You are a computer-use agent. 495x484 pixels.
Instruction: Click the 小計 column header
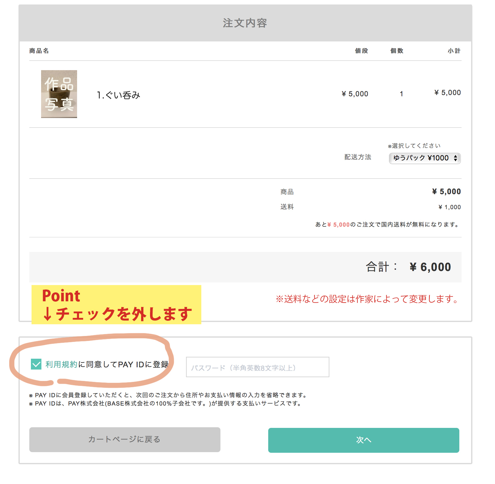tap(454, 51)
